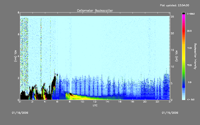Click the '>=25.0' colorbar tick label
The height and width of the screenshot is (125, 200).
[x=191, y=14]
